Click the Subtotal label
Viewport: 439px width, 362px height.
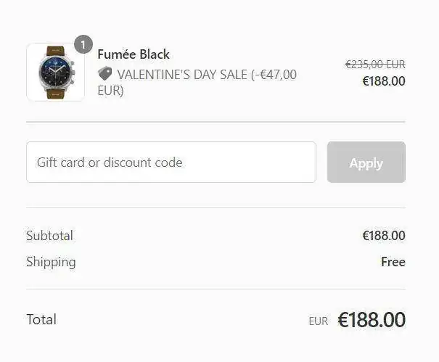click(x=49, y=236)
